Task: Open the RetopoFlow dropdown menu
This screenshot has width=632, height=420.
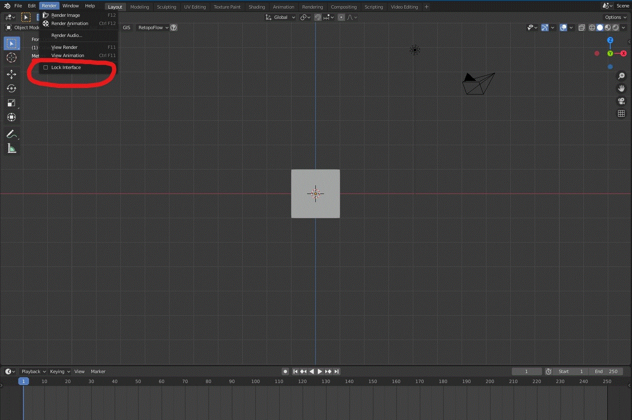Action: click(153, 28)
